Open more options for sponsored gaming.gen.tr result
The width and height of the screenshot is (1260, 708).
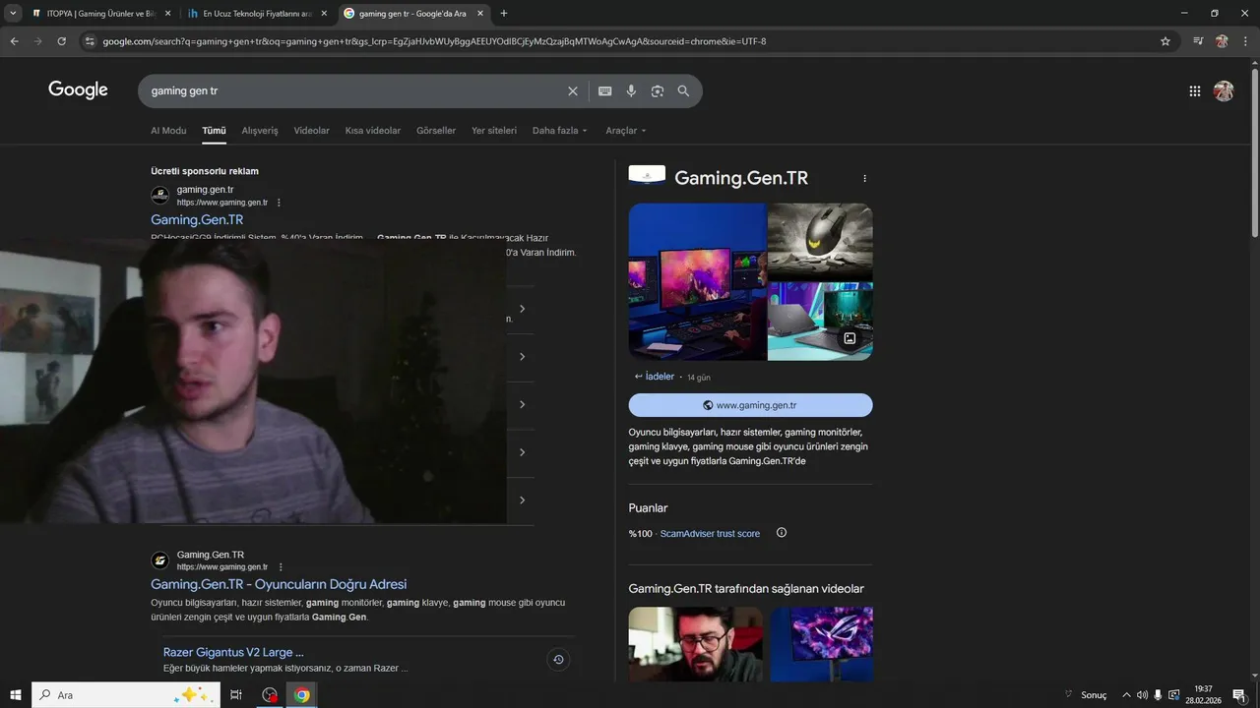click(279, 203)
